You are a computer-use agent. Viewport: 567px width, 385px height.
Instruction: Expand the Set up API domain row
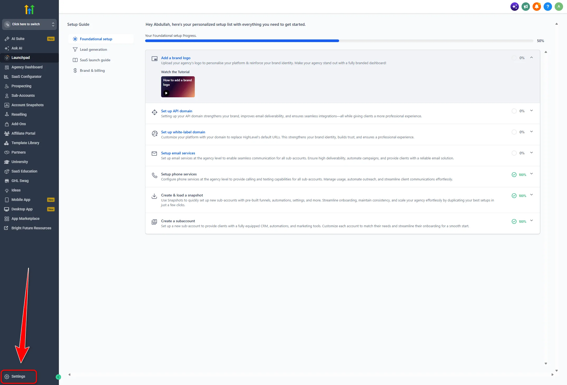(532, 110)
